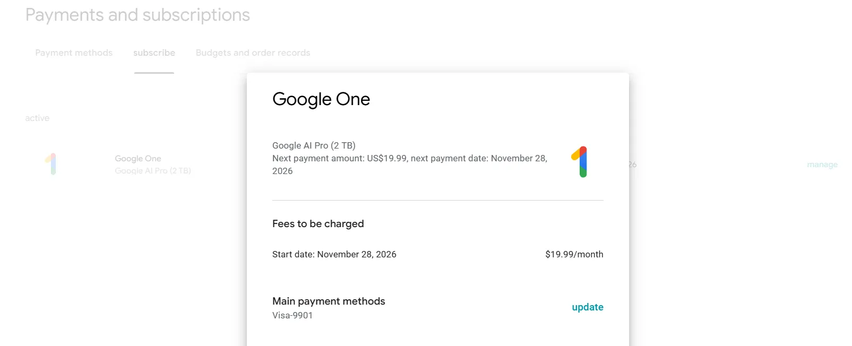Click the Google AI Pro (2 TB) plan name in dialog
This screenshot has width=852, height=346.
[314, 145]
